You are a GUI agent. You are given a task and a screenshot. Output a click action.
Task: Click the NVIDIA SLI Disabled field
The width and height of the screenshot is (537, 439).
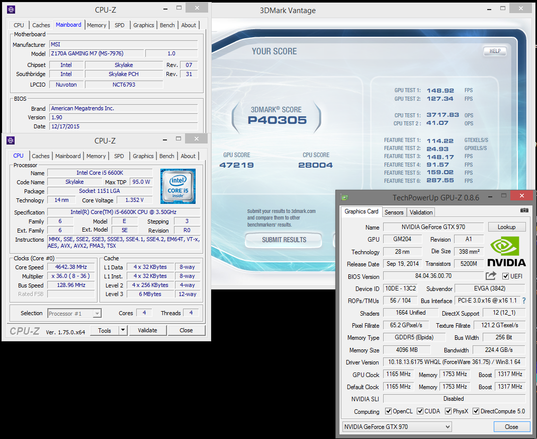[x=454, y=399]
